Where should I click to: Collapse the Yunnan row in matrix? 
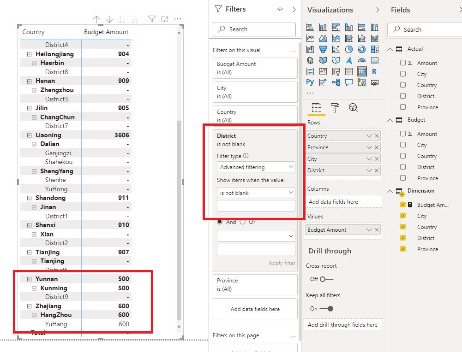point(29,279)
